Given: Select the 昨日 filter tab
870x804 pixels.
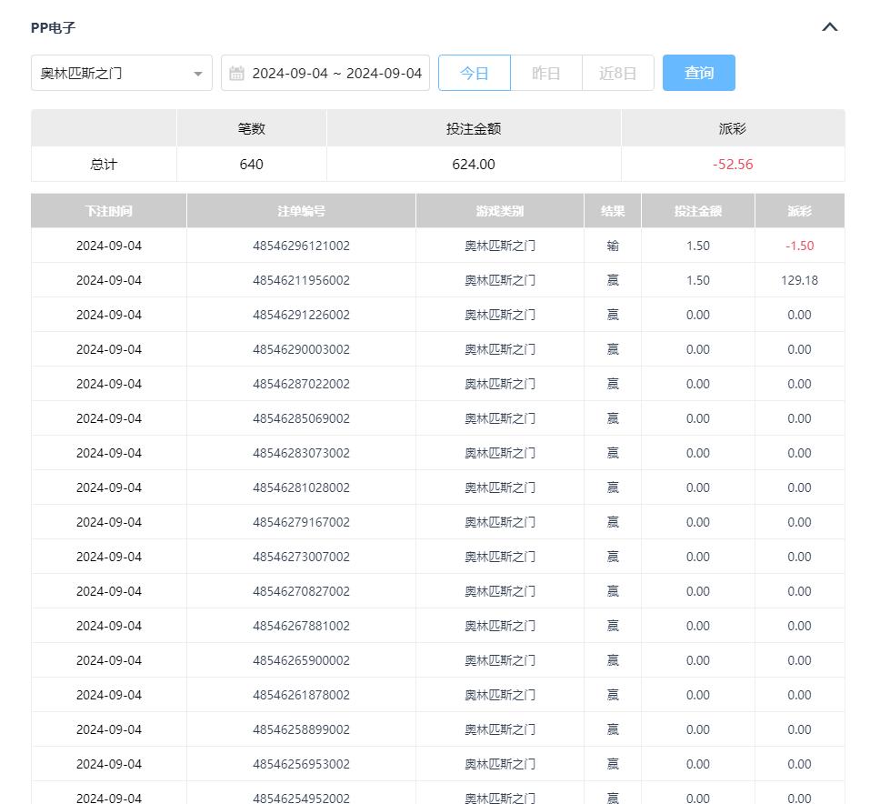Looking at the screenshot, I should click(545, 73).
